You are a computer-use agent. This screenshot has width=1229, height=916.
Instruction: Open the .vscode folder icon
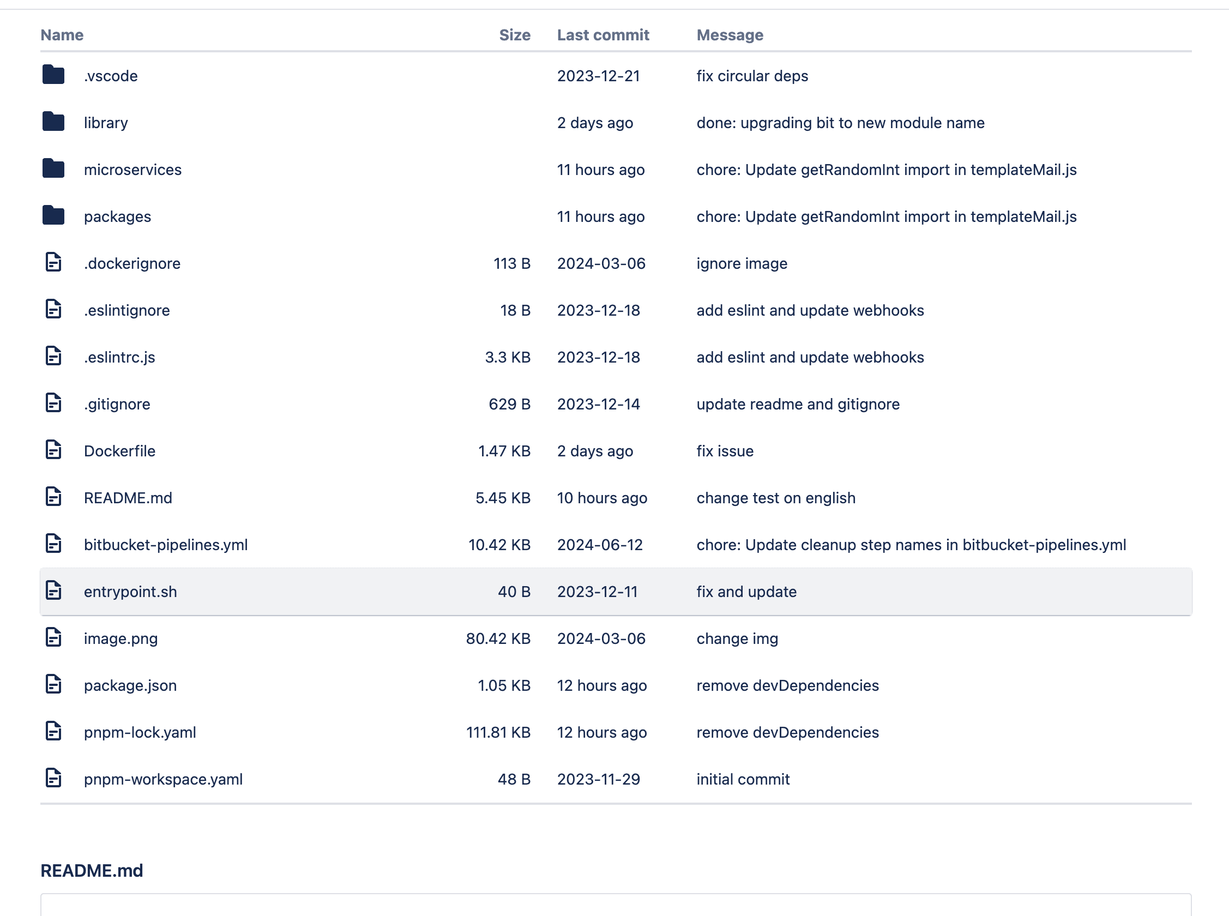coord(53,75)
